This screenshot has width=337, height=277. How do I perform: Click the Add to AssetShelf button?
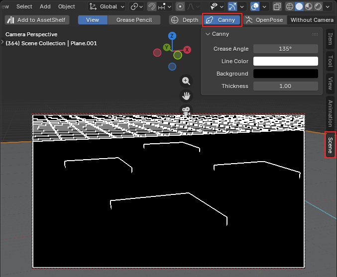(x=37, y=20)
